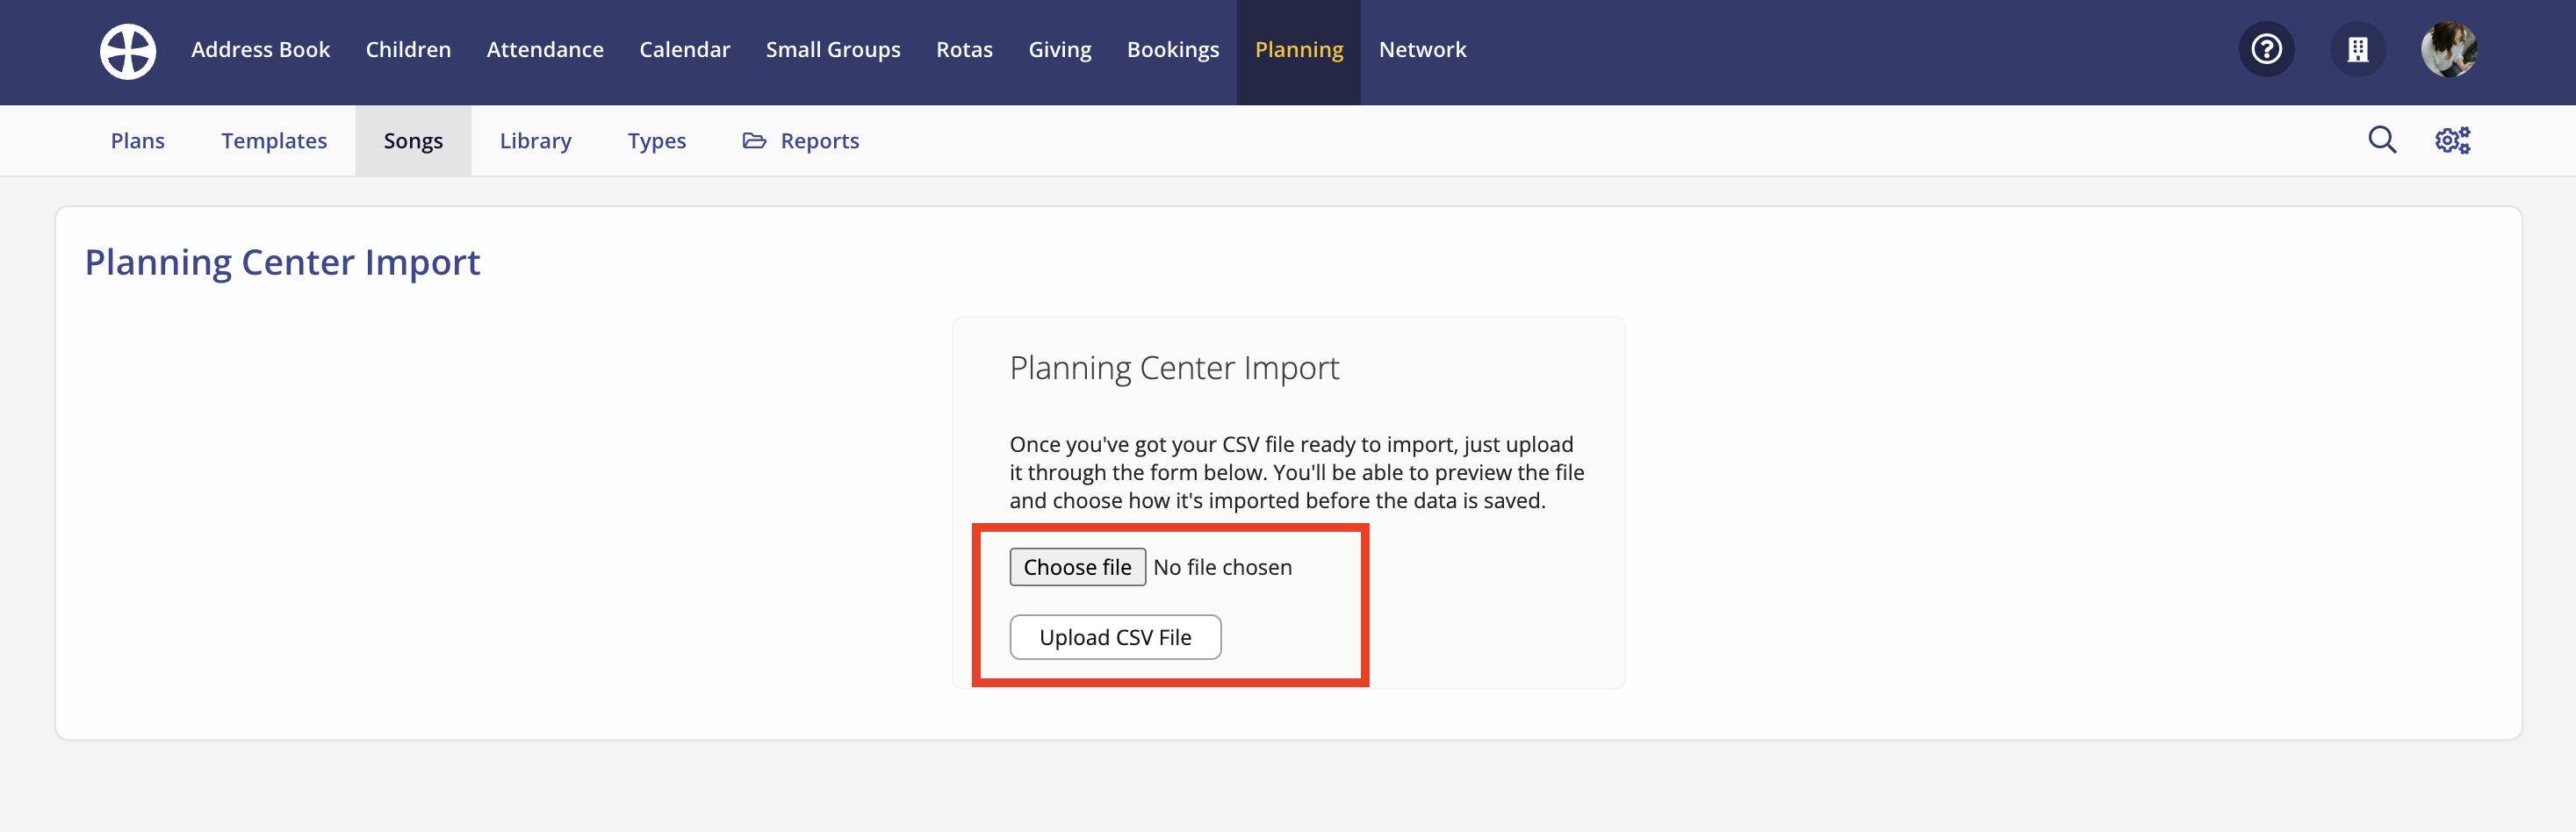This screenshot has height=832, width=2576.
Task: Open the Library tab
Action: click(535, 141)
